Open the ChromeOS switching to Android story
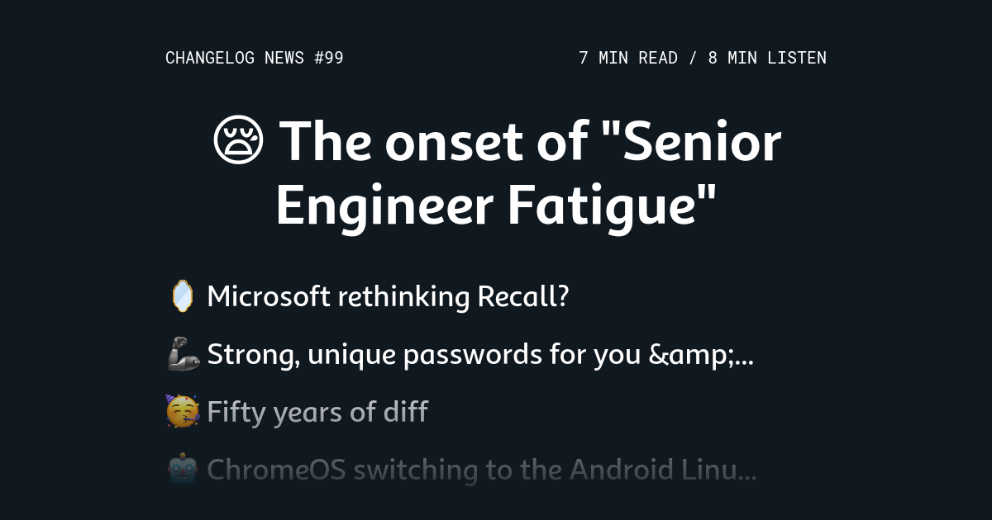The height and width of the screenshot is (520, 992). pyautogui.click(x=481, y=470)
